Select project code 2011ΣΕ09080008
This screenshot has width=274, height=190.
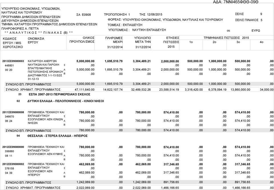[13, 112]
